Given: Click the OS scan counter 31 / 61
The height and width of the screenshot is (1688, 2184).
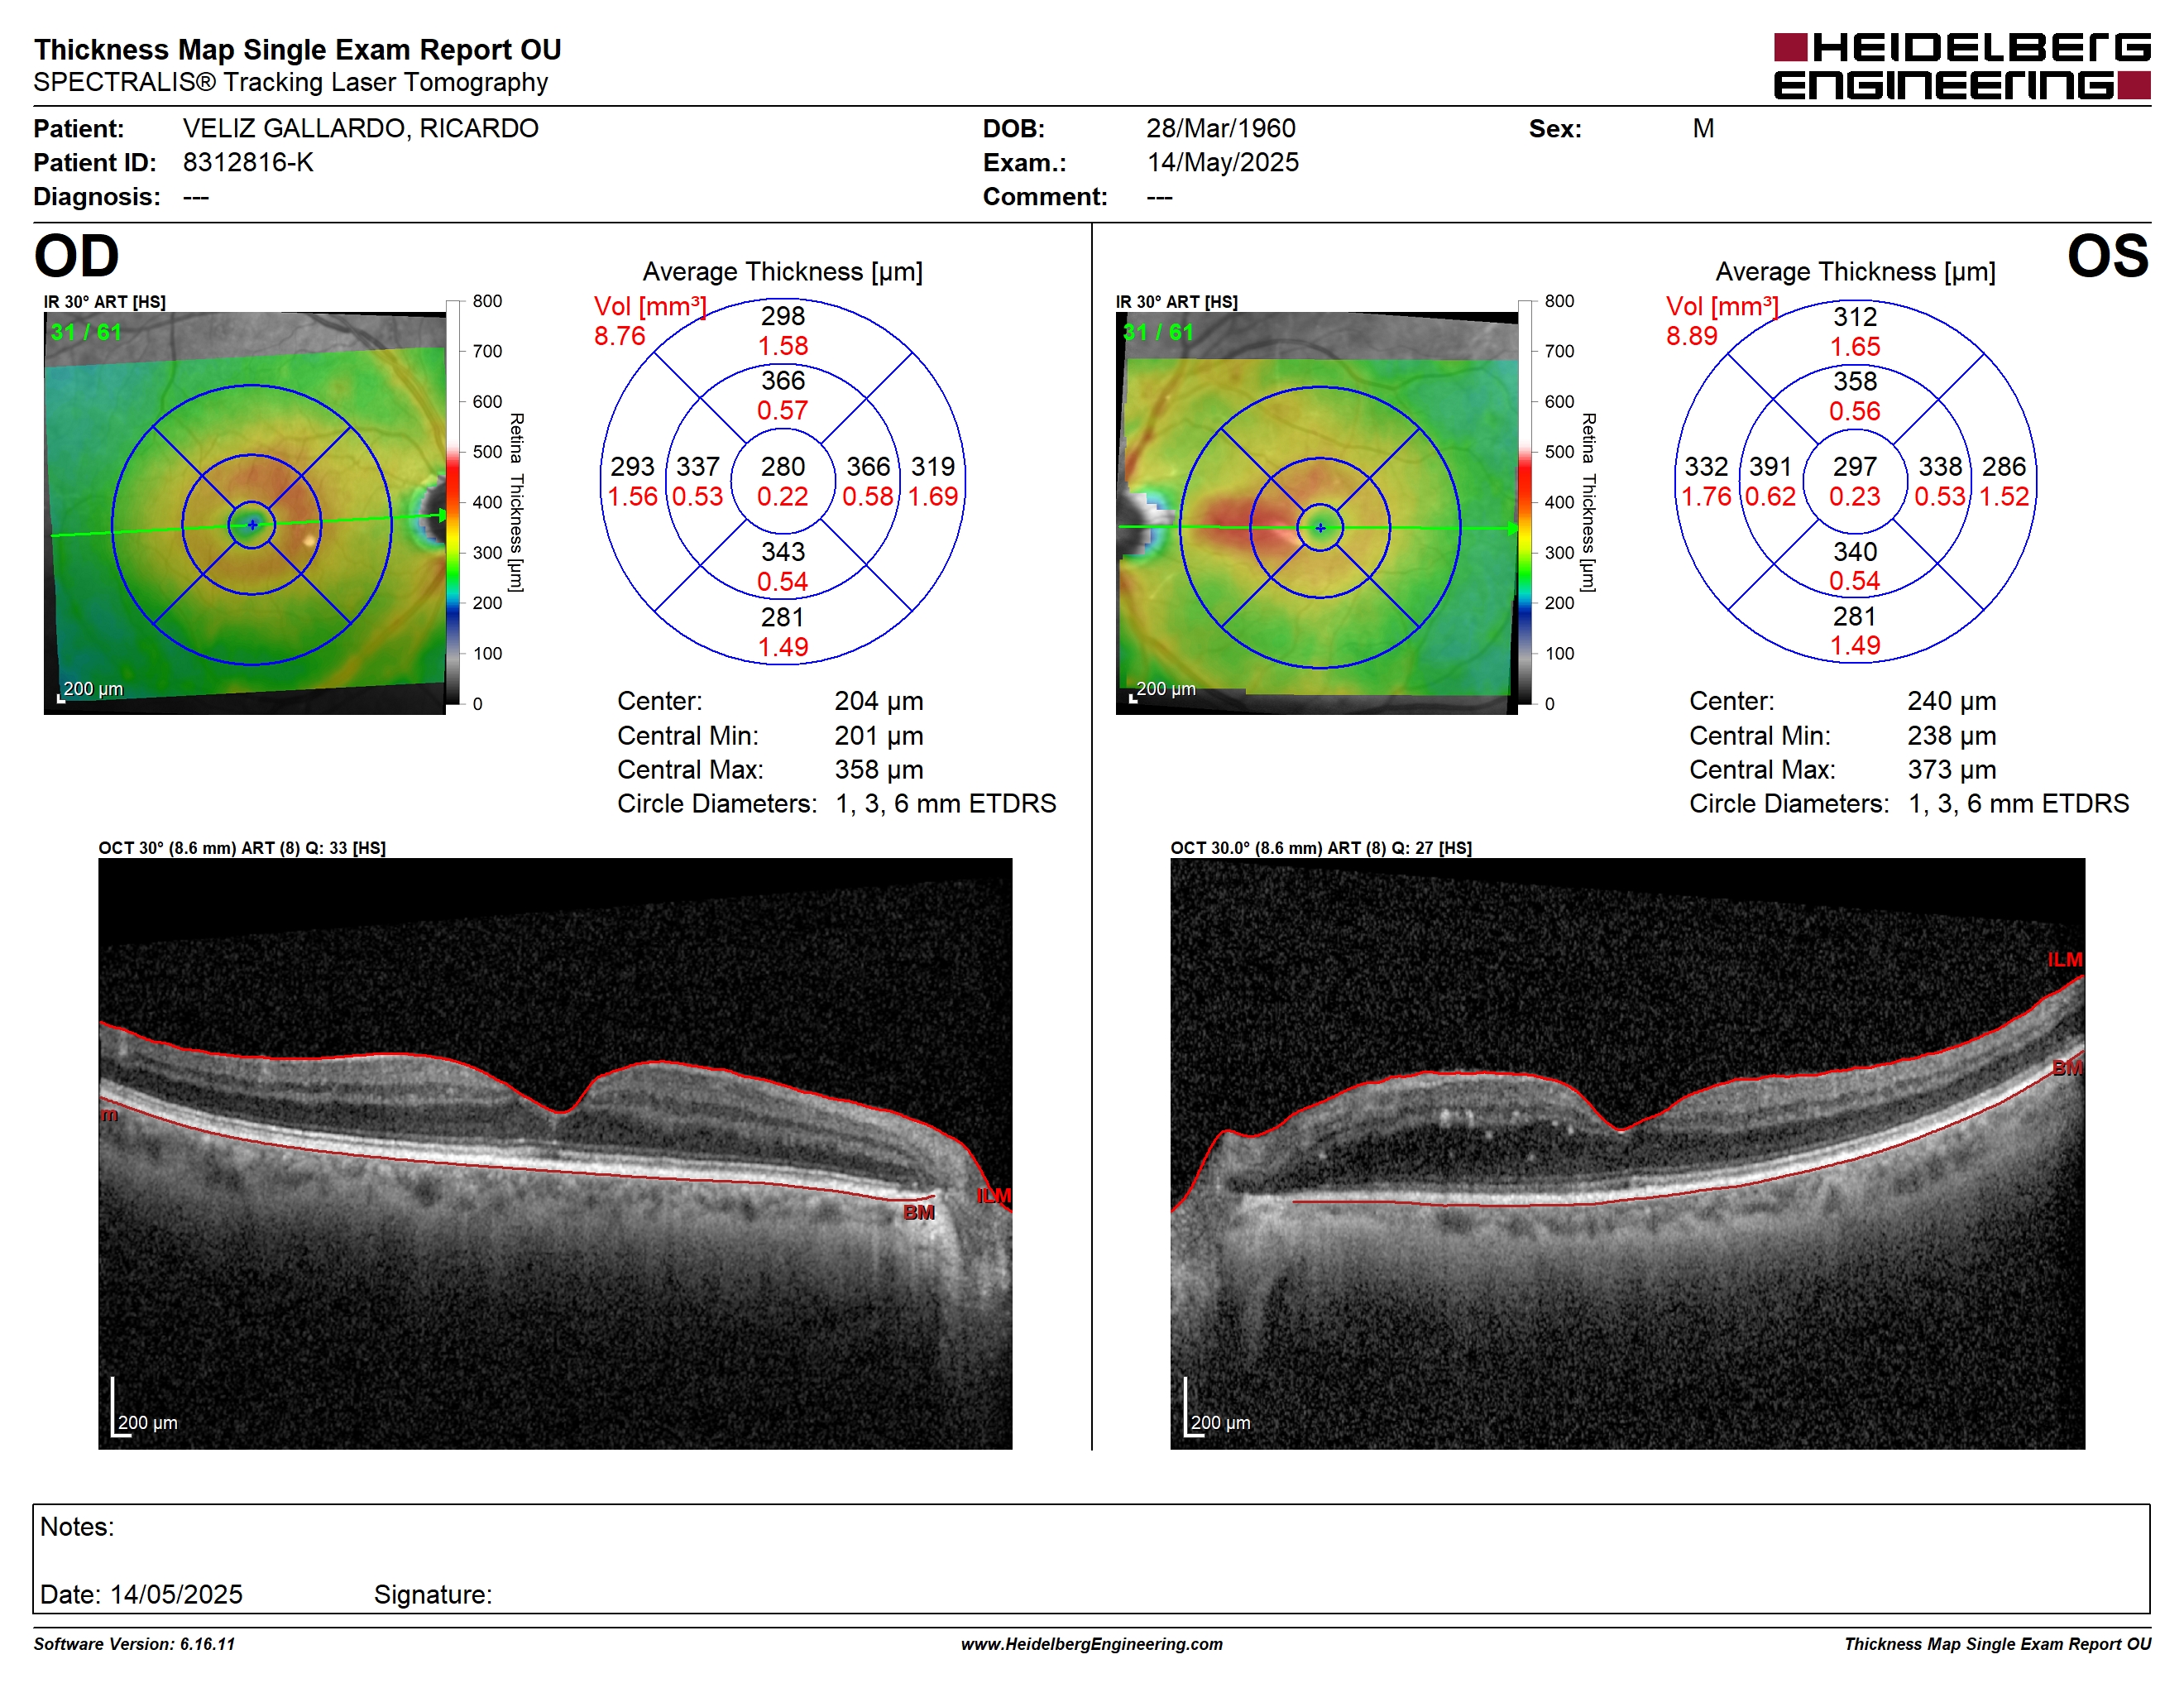Looking at the screenshot, I should (1158, 333).
